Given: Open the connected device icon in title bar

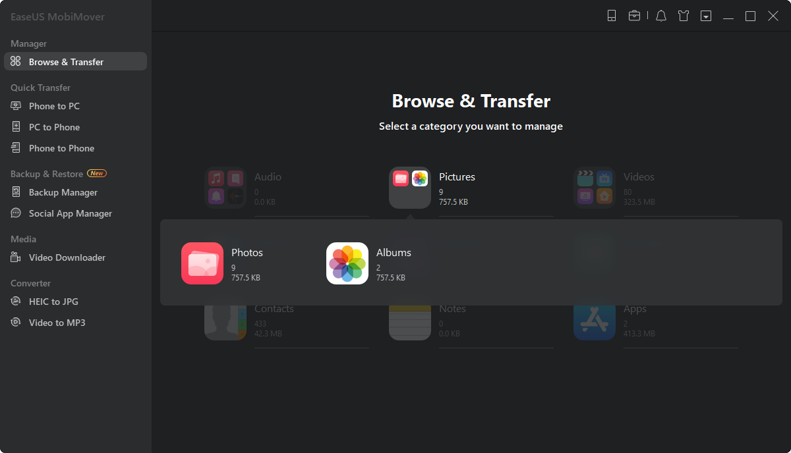Looking at the screenshot, I should (x=612, y=16).
